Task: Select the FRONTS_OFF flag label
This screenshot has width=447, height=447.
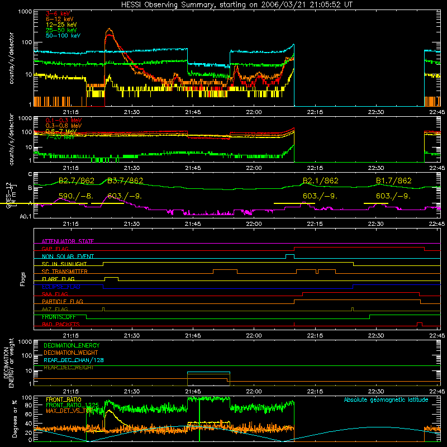Action: click(x=59, y=317)
